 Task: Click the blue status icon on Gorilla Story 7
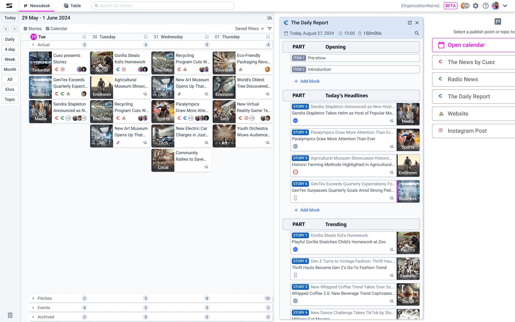point(295,249)
